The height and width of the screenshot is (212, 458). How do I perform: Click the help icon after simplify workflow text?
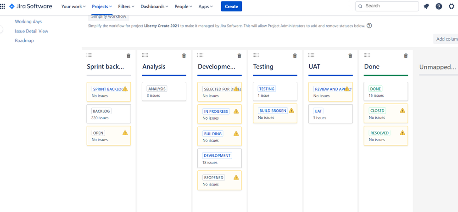coord(369,26)
